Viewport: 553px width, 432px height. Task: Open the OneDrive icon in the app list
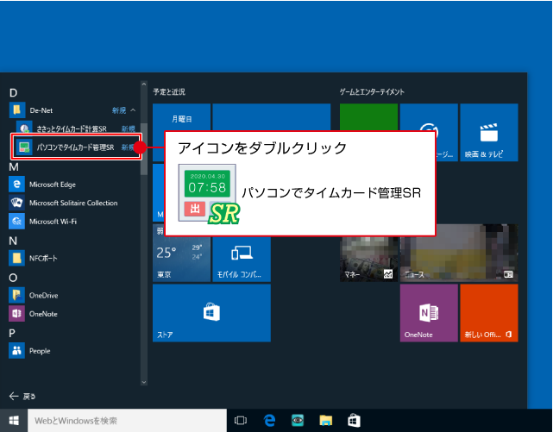tap(17, 295)
